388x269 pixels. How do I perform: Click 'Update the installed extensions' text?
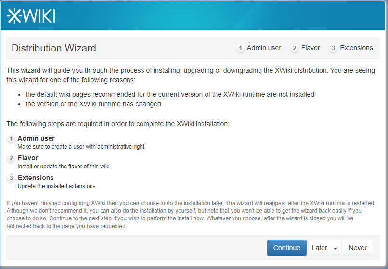(56, 186)
